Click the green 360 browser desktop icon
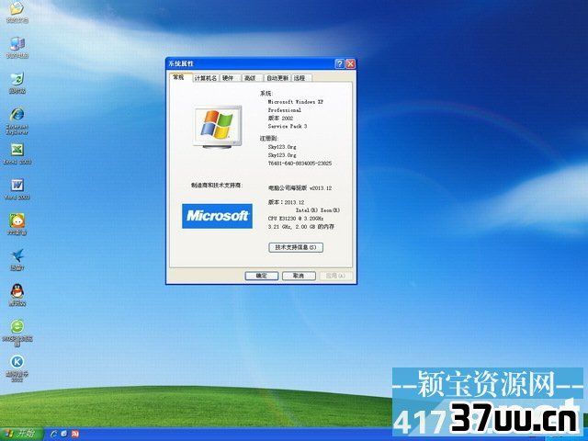This screenshot has height=441, width=588. (17, 333)
